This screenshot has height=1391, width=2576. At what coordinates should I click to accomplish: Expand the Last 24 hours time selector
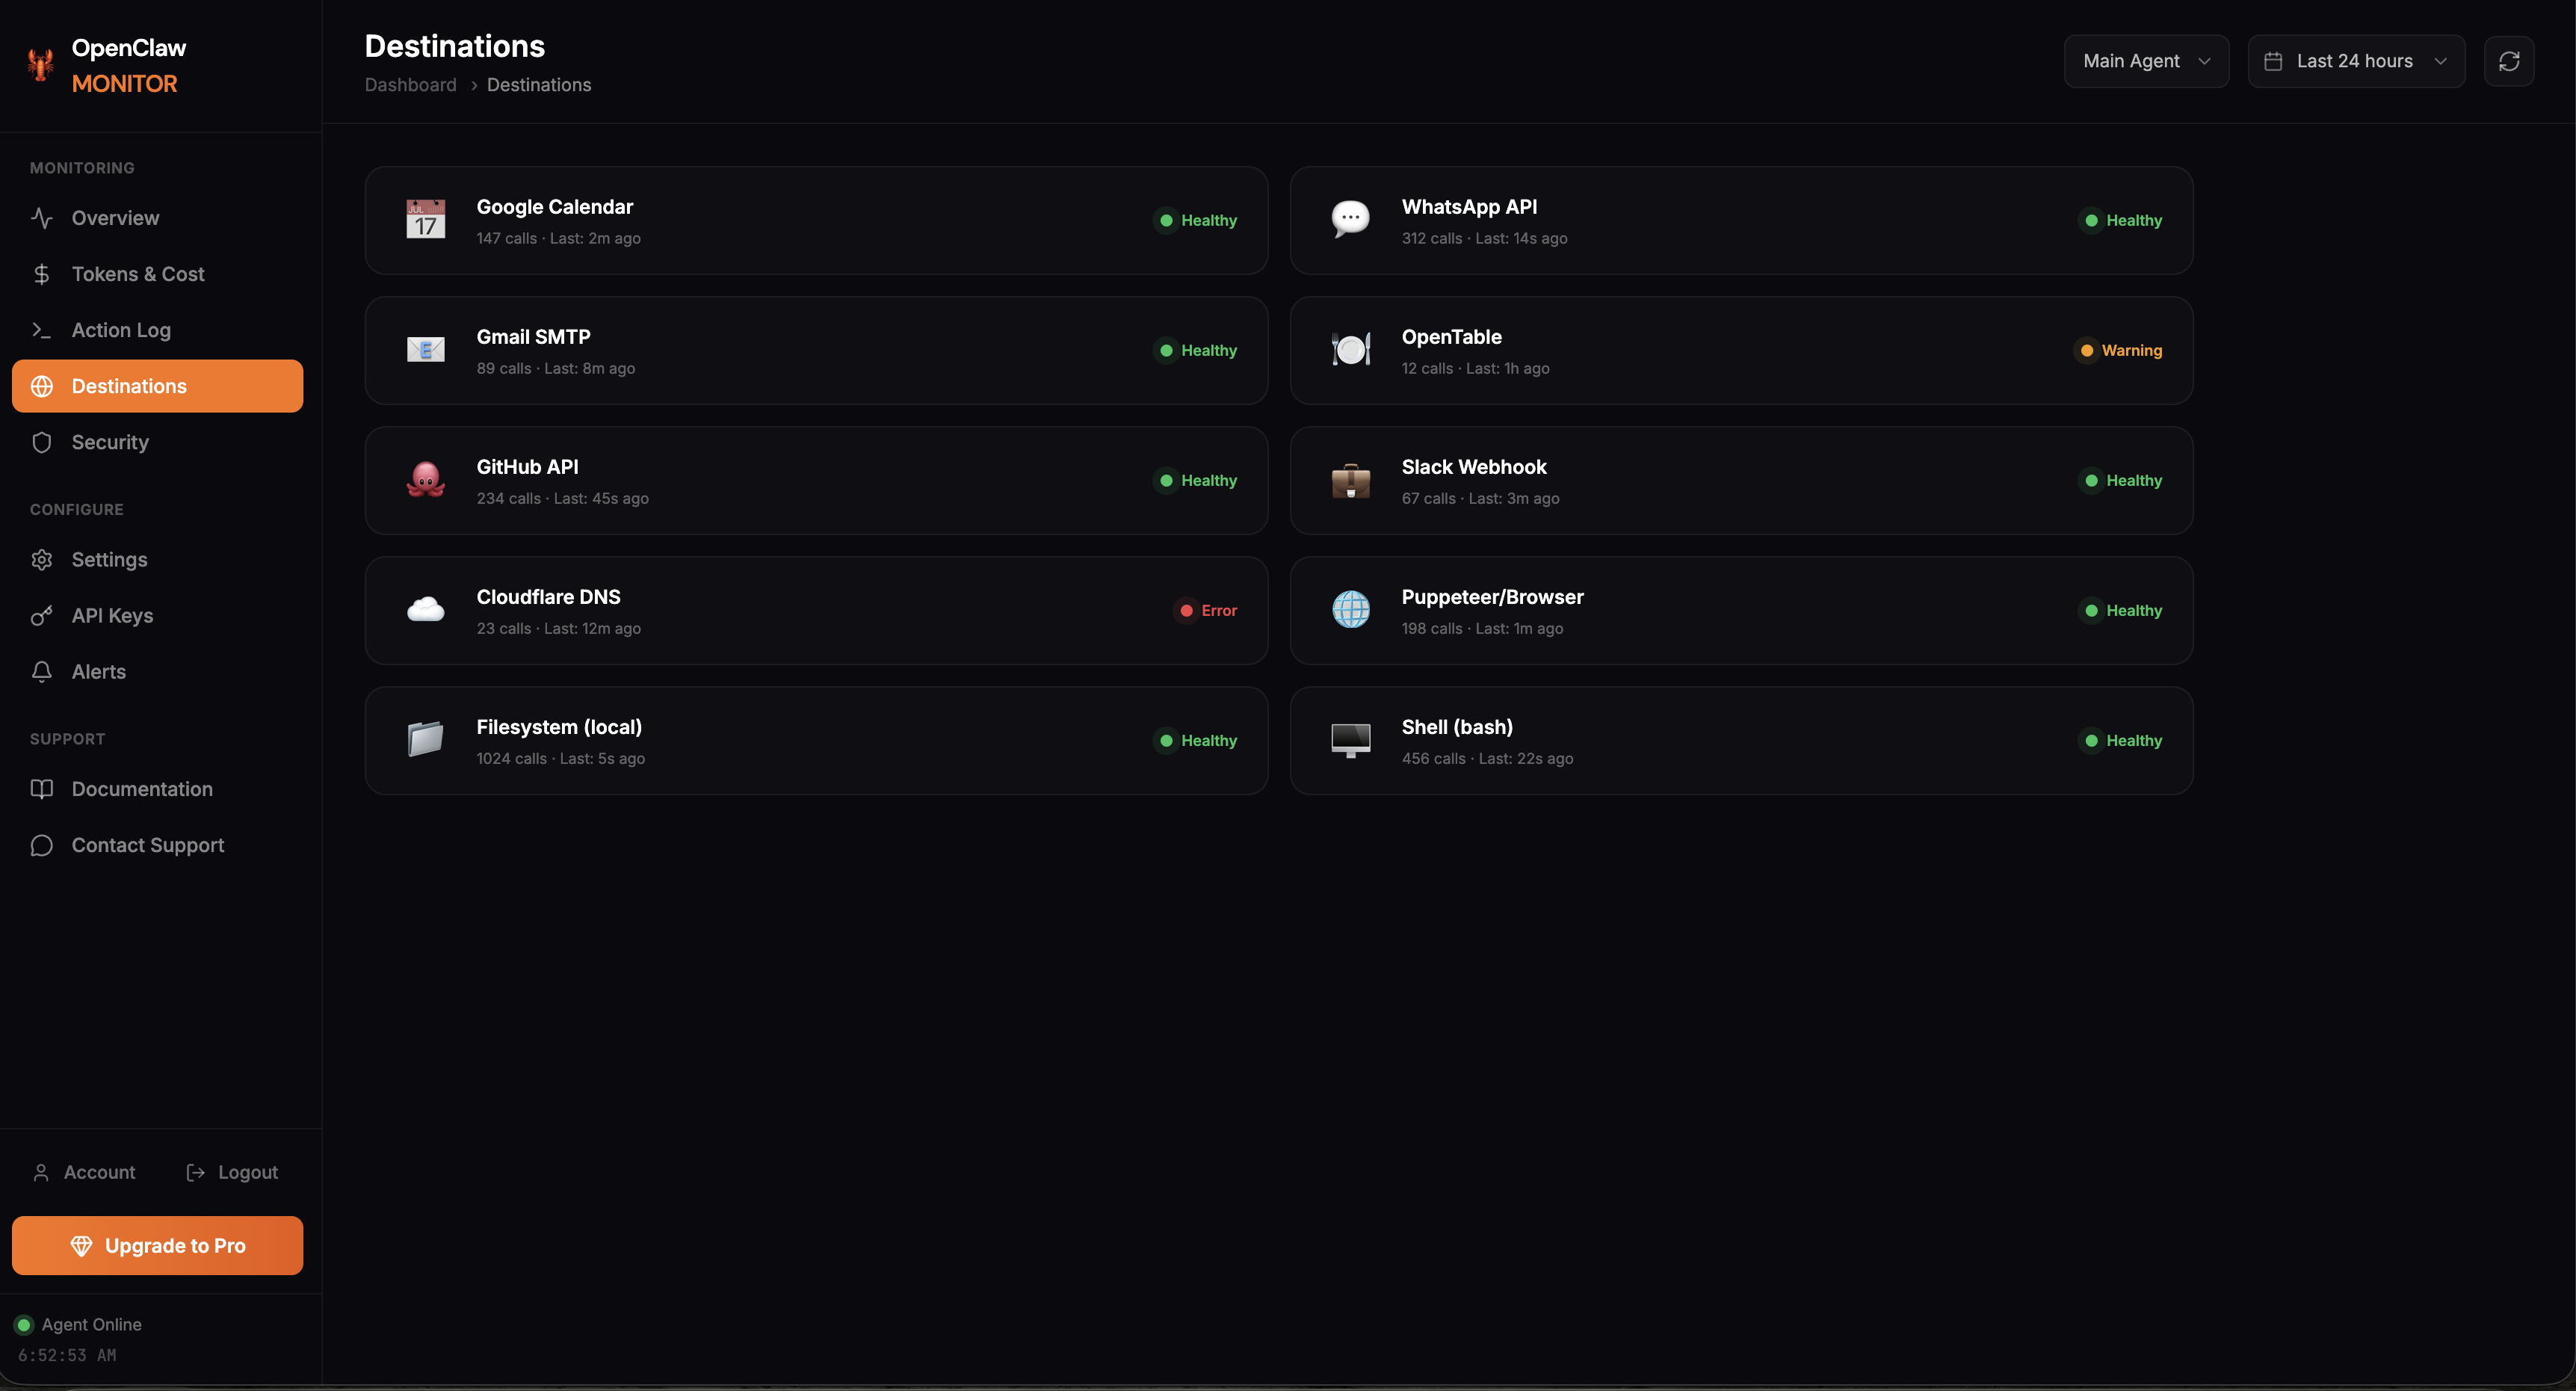click(x=2356, y=61)
